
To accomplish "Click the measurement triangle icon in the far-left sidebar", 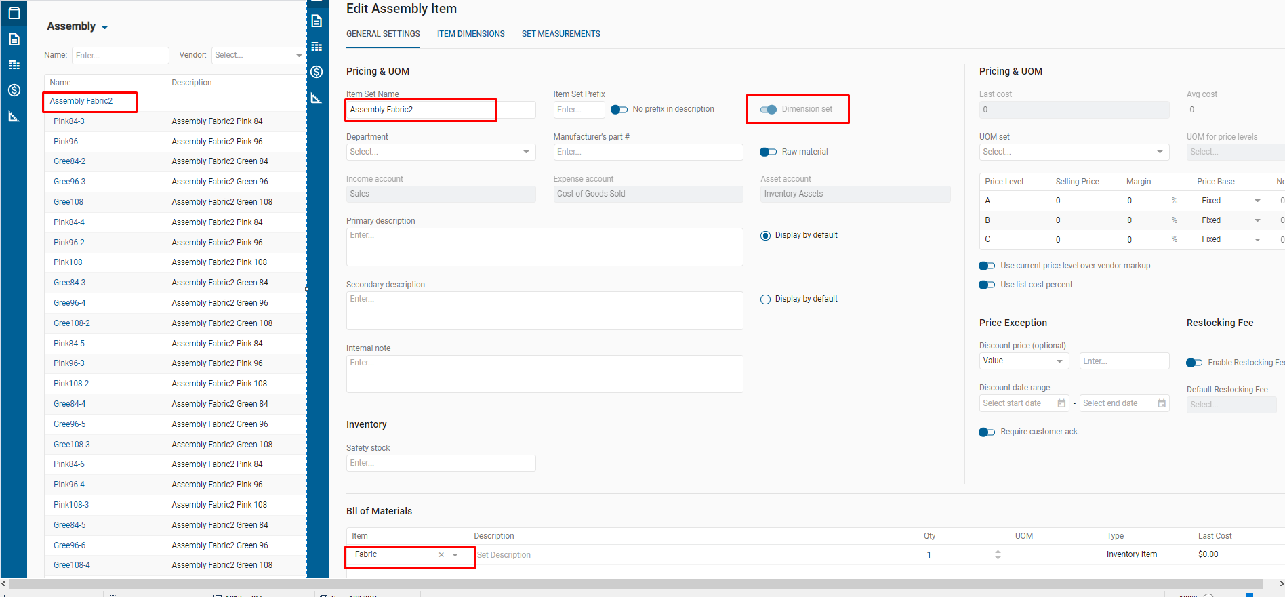I will 14,117.
